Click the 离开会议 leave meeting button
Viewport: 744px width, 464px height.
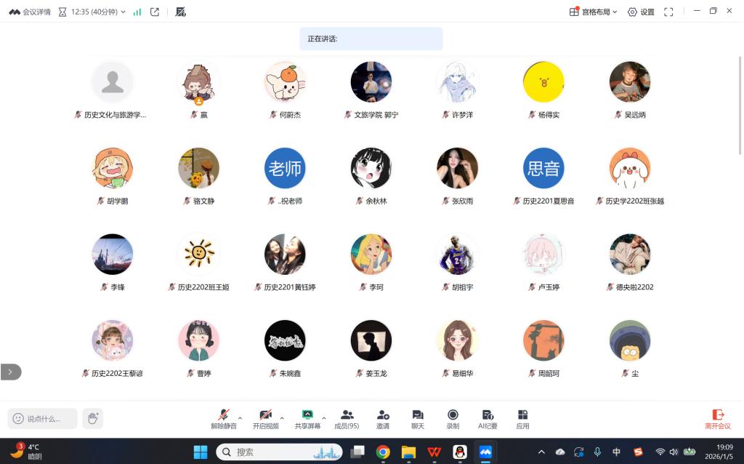pyautogui.click(x=717, y=419)
